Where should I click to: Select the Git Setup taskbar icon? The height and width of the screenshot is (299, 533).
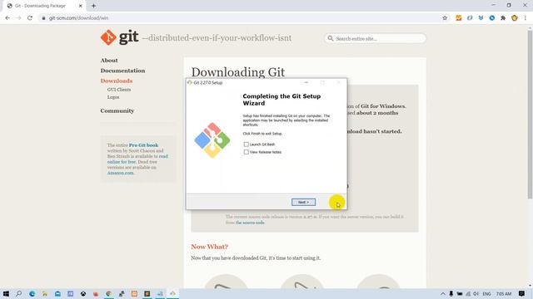[172, 293]
